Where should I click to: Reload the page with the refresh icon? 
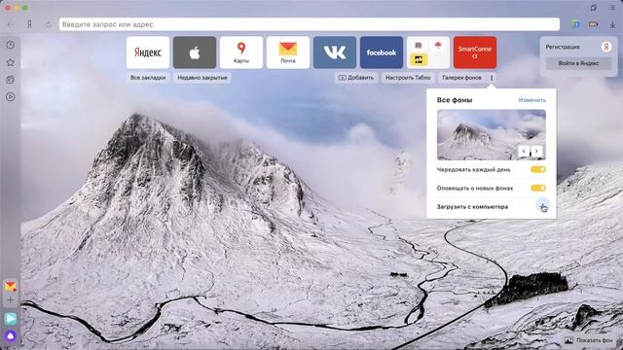pos(48,24)
